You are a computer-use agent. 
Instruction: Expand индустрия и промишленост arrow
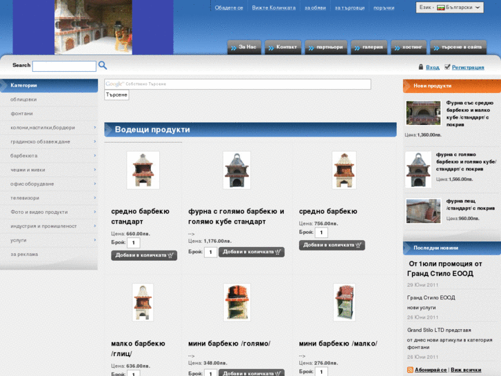click(x=95, y=226)
